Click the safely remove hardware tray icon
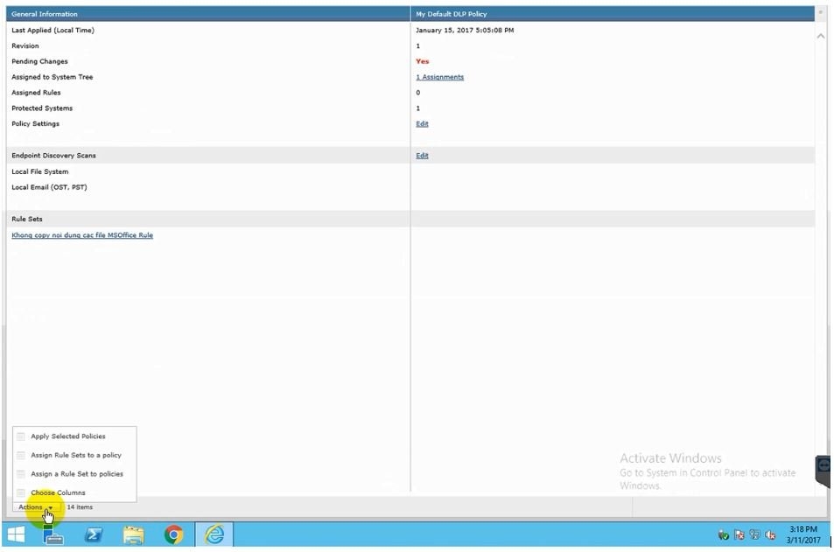834x552 pixels. [724, 535]
